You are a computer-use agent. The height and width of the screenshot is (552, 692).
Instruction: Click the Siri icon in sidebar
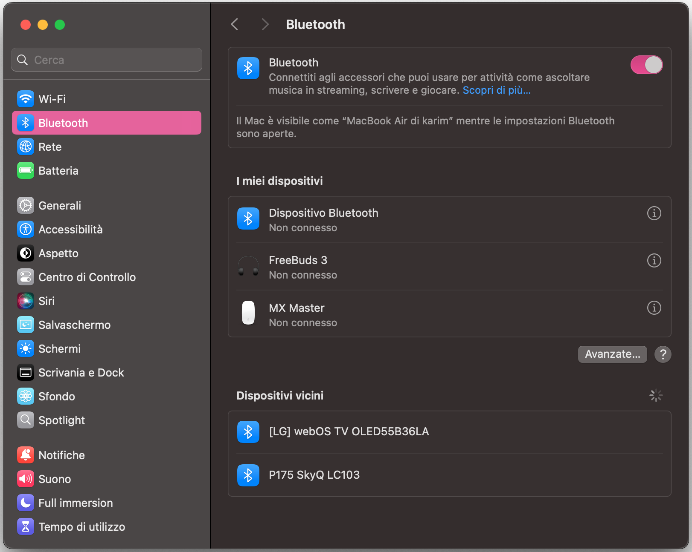coord(26,301)
